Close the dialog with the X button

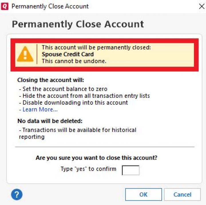tap(201, 6)
